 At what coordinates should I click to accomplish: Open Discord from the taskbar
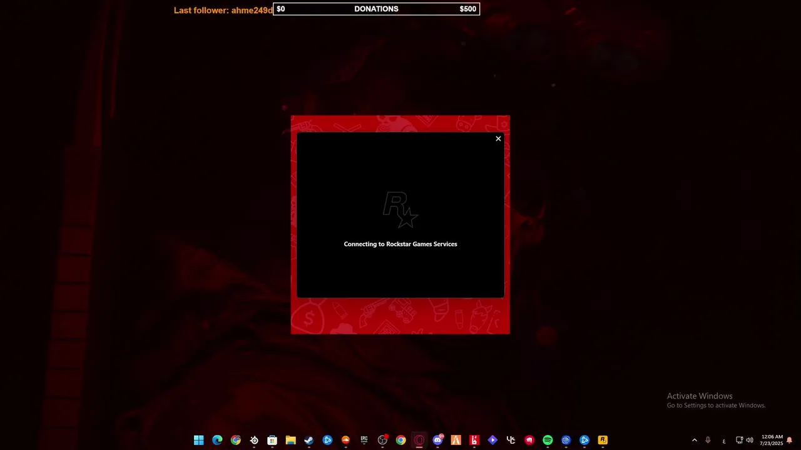tap(437, 440)
